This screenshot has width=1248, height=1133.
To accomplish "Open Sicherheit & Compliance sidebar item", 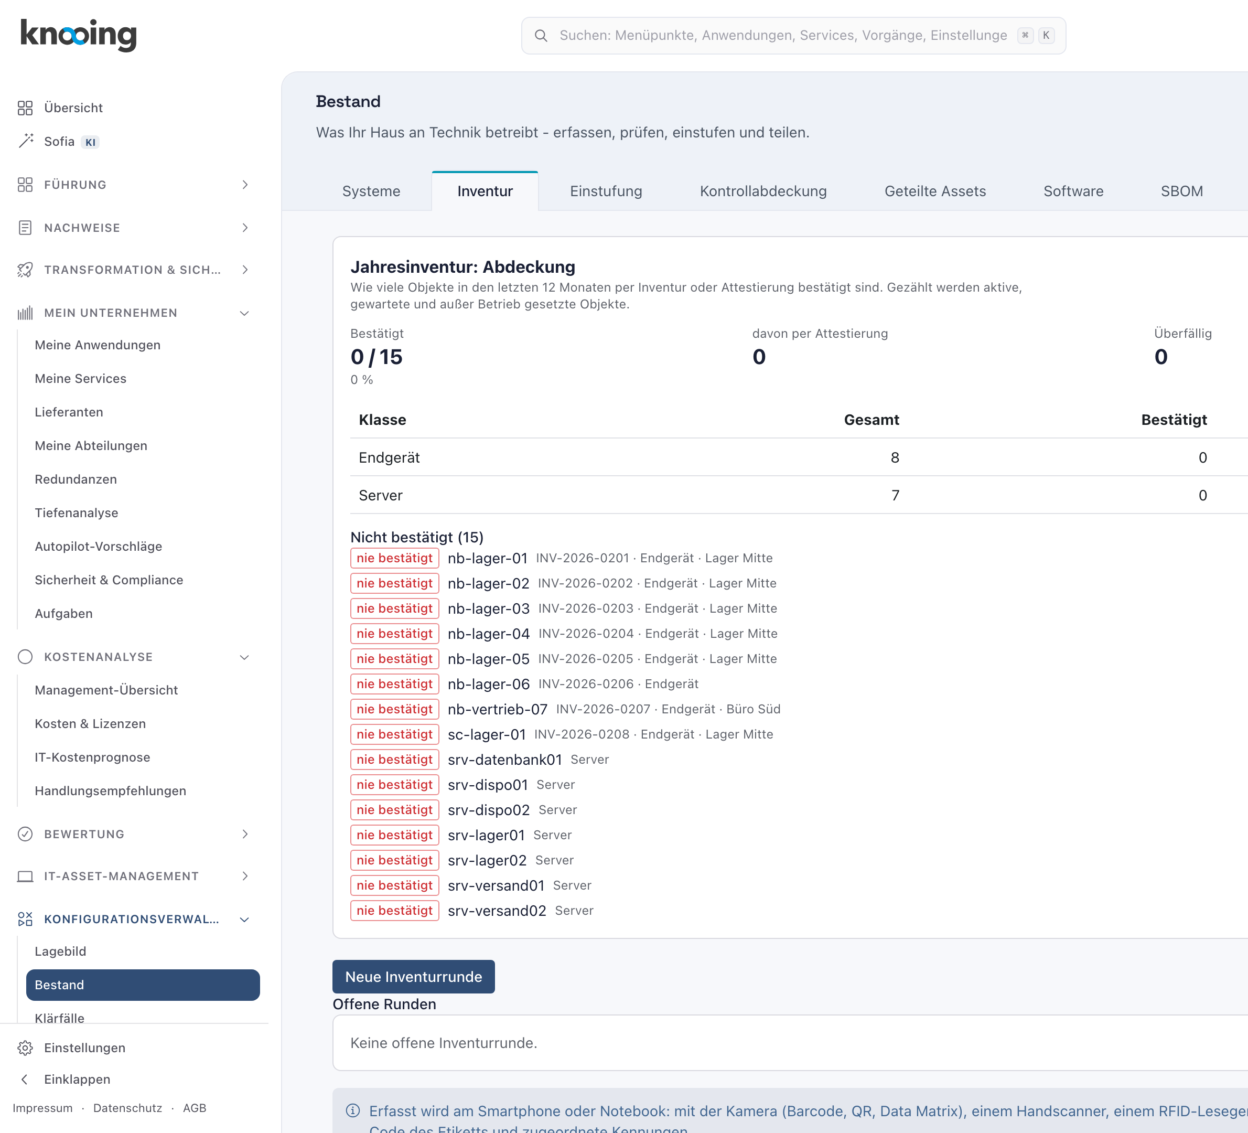I will pyautogui.click(x=109, y=580).
